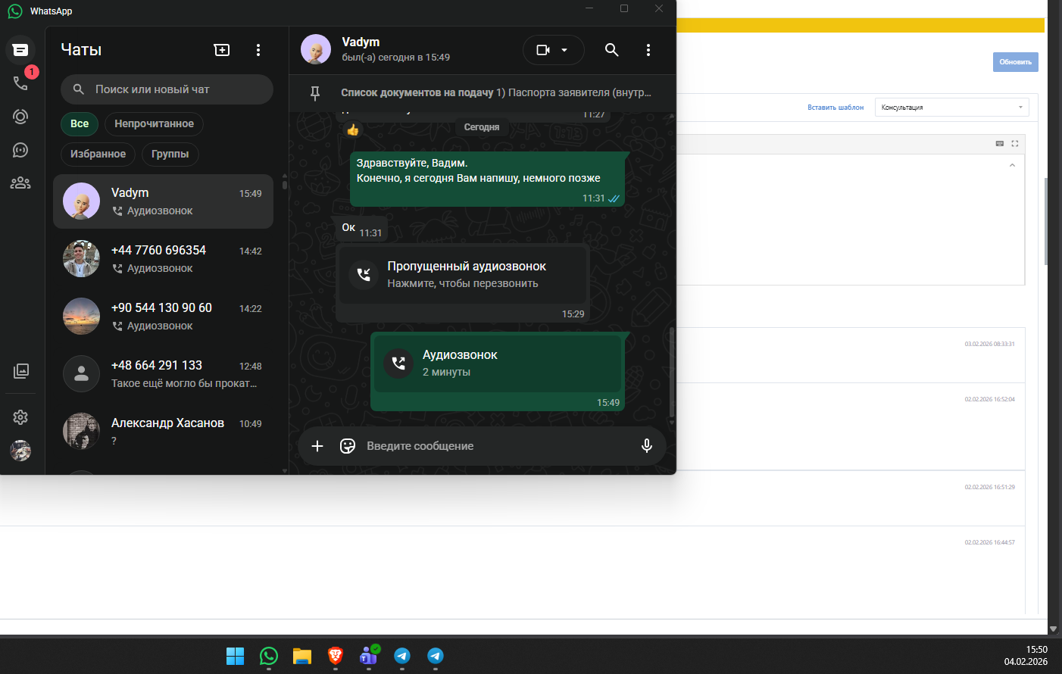Image resolution: width=1062 pixels, height=674 pixels.
Task: Click the thumbs-up reaction on message
Action: point(353,130)
